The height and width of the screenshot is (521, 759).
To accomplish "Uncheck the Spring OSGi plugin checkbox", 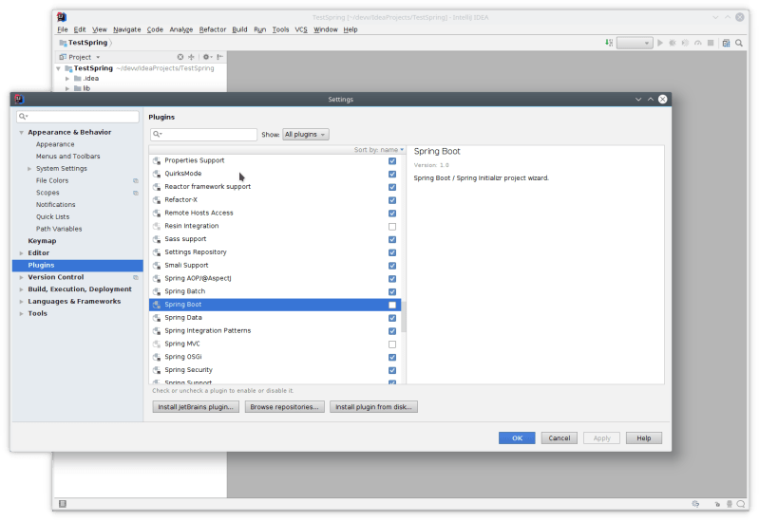I will 392,357.
